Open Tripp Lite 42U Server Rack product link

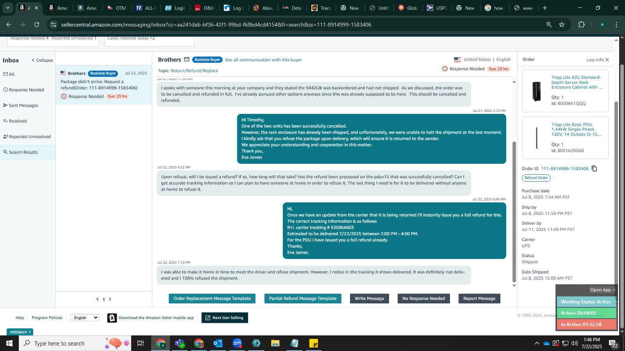pos(577,82)
